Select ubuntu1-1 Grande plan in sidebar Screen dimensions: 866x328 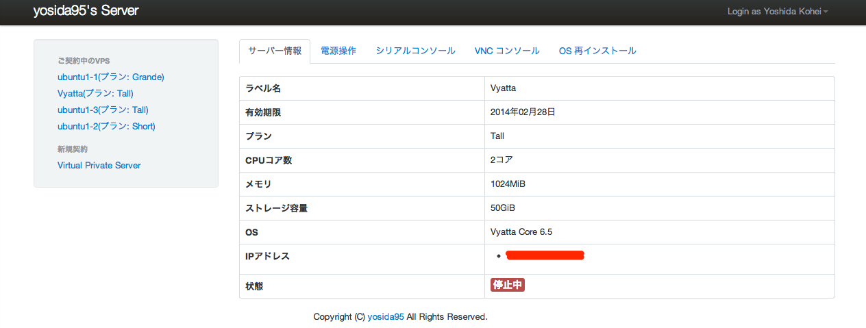tap(110, 77)
